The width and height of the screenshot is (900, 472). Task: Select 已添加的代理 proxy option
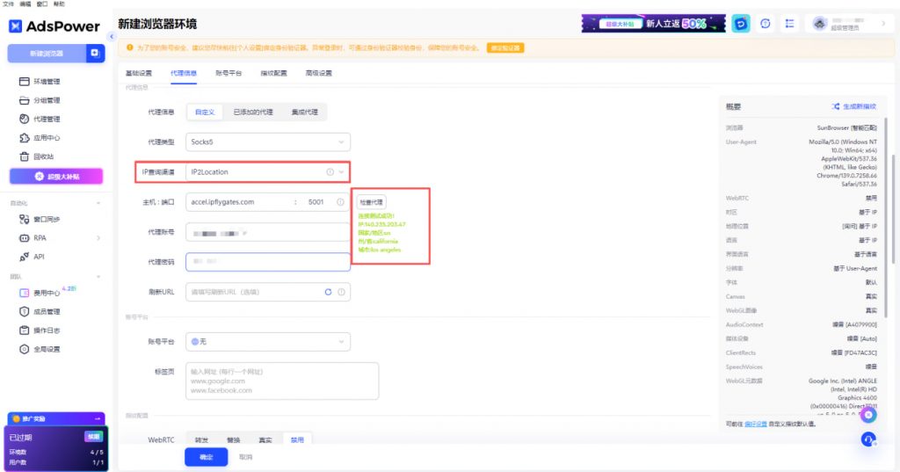[253, 112]
